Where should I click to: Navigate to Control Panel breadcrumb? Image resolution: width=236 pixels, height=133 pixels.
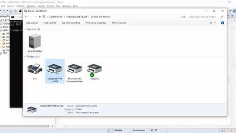pos(56,17)
